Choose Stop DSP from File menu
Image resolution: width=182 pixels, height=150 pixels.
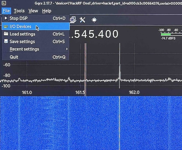pos(36,18)
